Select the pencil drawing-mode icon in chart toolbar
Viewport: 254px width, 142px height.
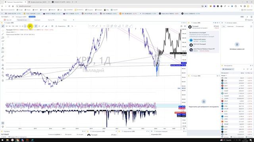pyautogui.click(x=3, y=26)
